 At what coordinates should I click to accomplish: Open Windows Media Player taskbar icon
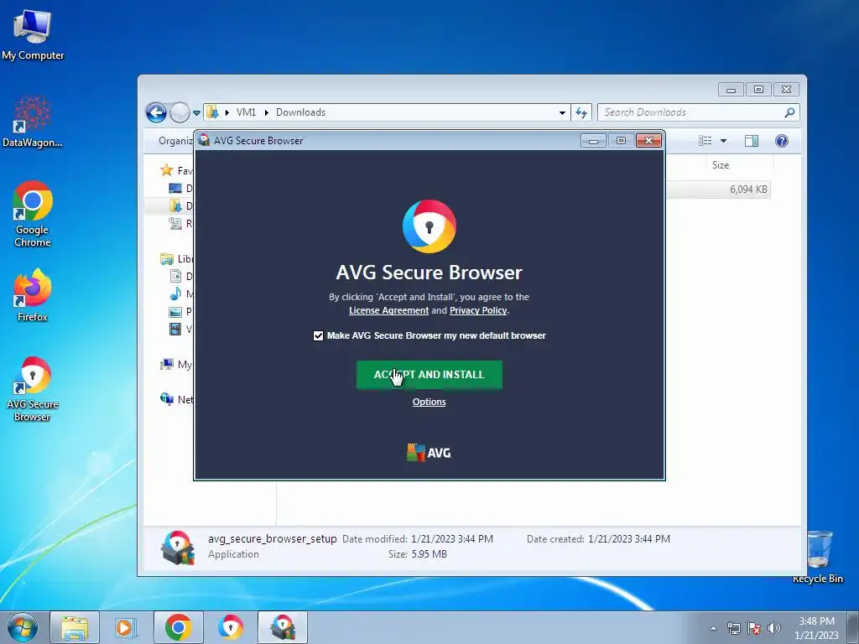(x=126, y=627)
